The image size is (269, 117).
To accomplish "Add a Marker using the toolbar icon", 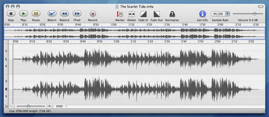I will 120,14.
